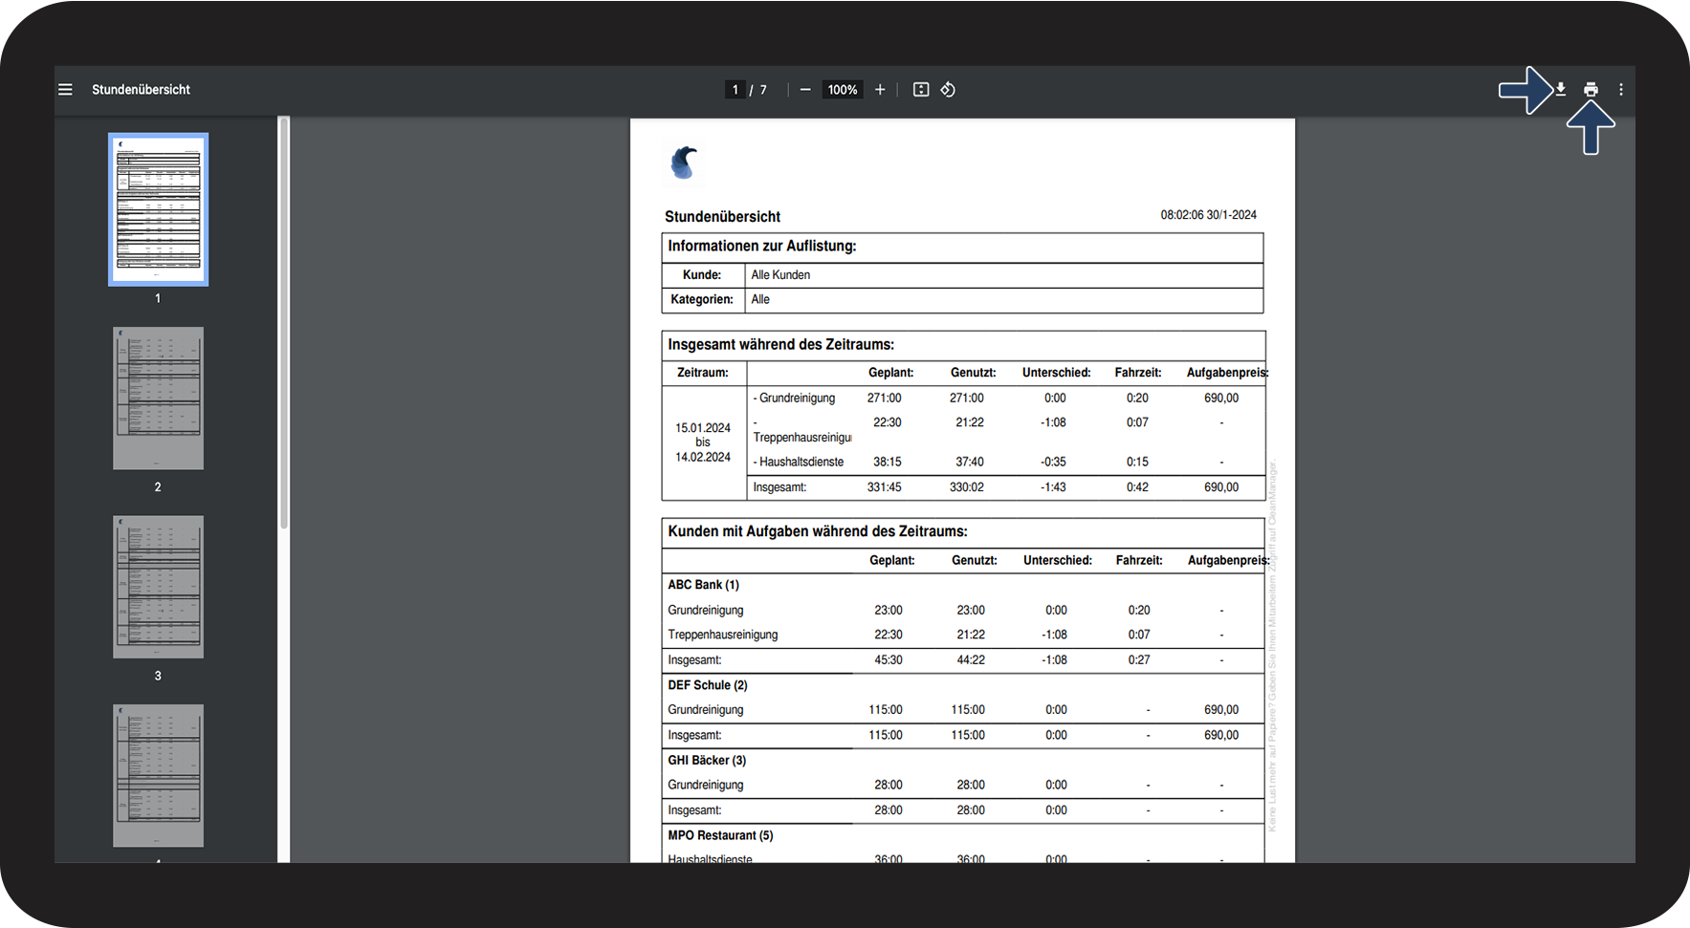Image resolution: width=1690 pixels, height=928 pixels.
Task: Click the DEF Schule (2) customer heading
Action: click(x=707, y=685)
